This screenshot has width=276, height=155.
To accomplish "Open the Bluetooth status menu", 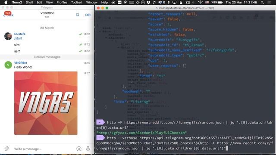I will [188, 2].
